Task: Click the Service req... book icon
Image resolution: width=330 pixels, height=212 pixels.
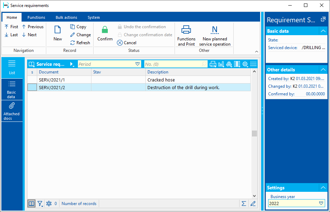Action: click(x=32, y=64)
